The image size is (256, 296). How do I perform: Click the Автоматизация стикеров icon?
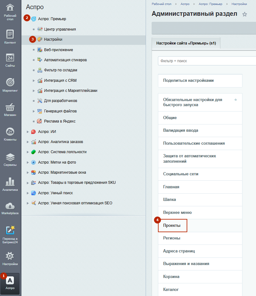click(x=40, y=60)
